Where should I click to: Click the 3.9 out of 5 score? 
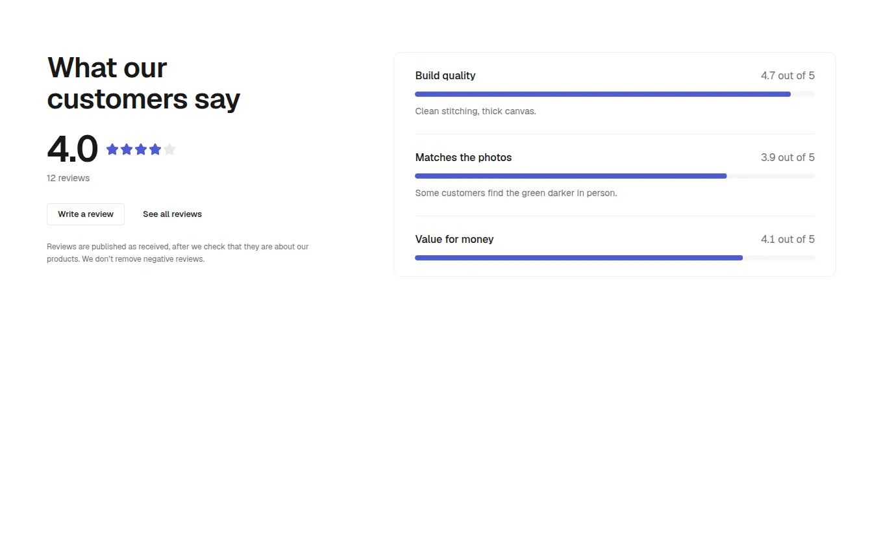(x=788, y=157)
